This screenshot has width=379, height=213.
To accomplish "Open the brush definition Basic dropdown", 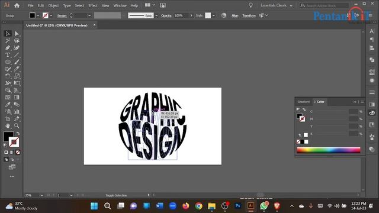I will [x=156, y=15].
